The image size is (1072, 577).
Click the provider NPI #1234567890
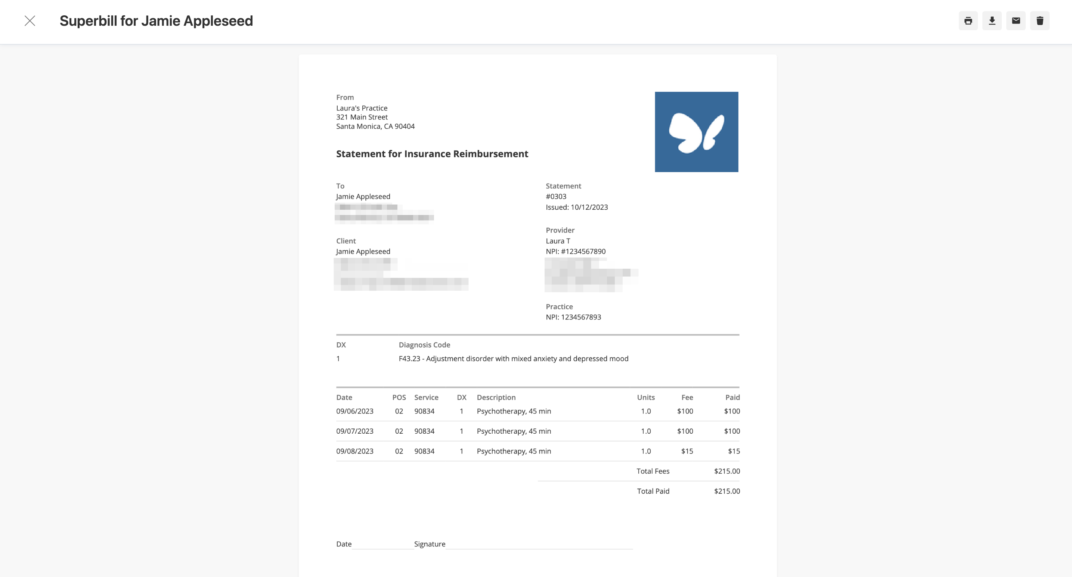tap(576, 251)
